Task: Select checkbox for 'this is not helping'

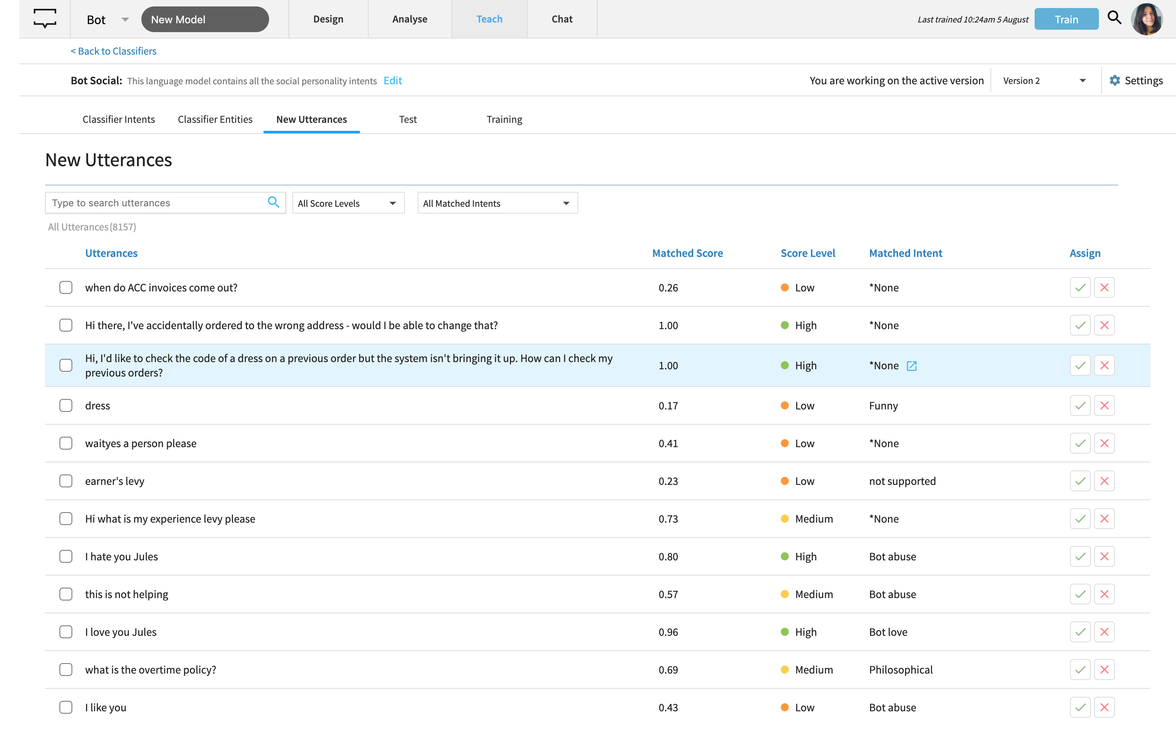Action: click(66, 594)
